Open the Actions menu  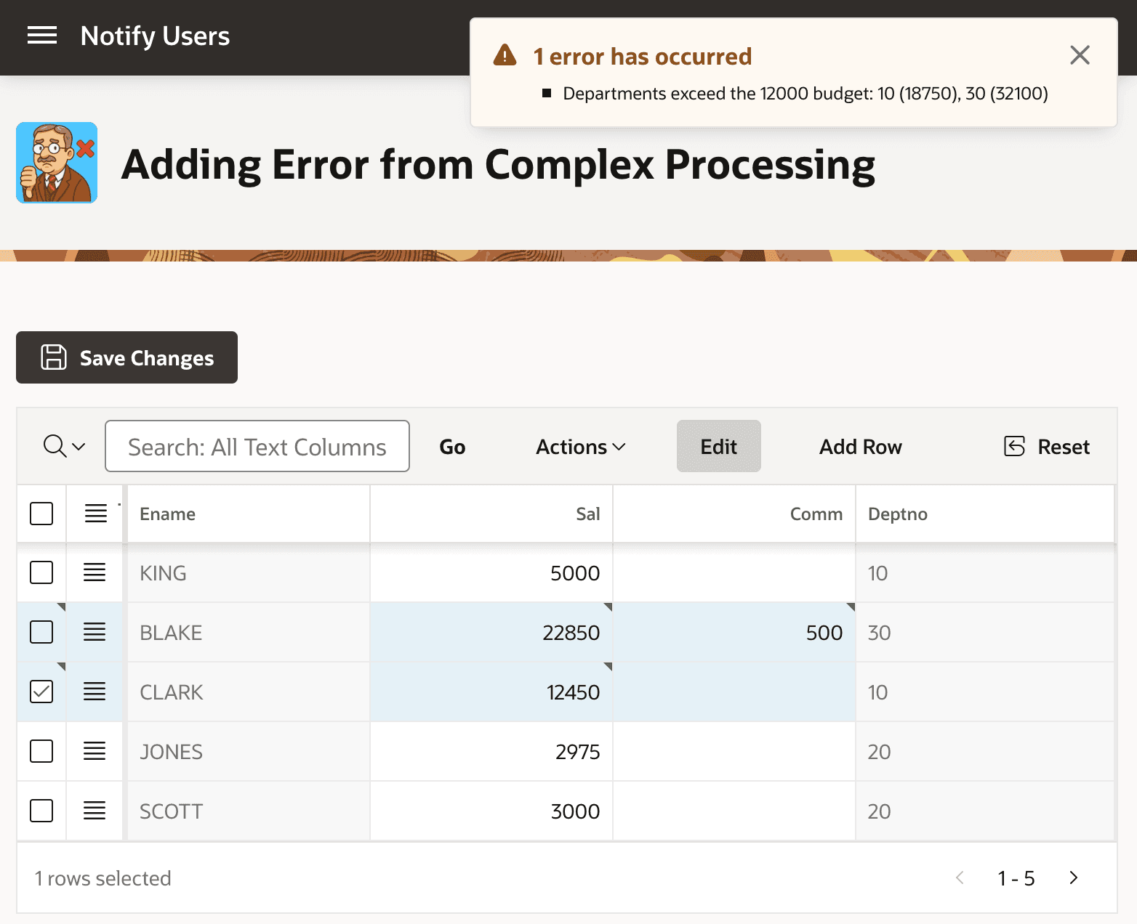tap(580, 447)
